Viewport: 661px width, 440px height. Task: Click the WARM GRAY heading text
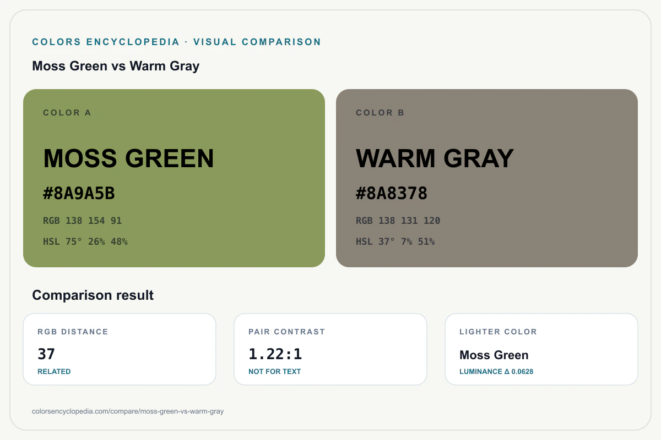[435, 158]
